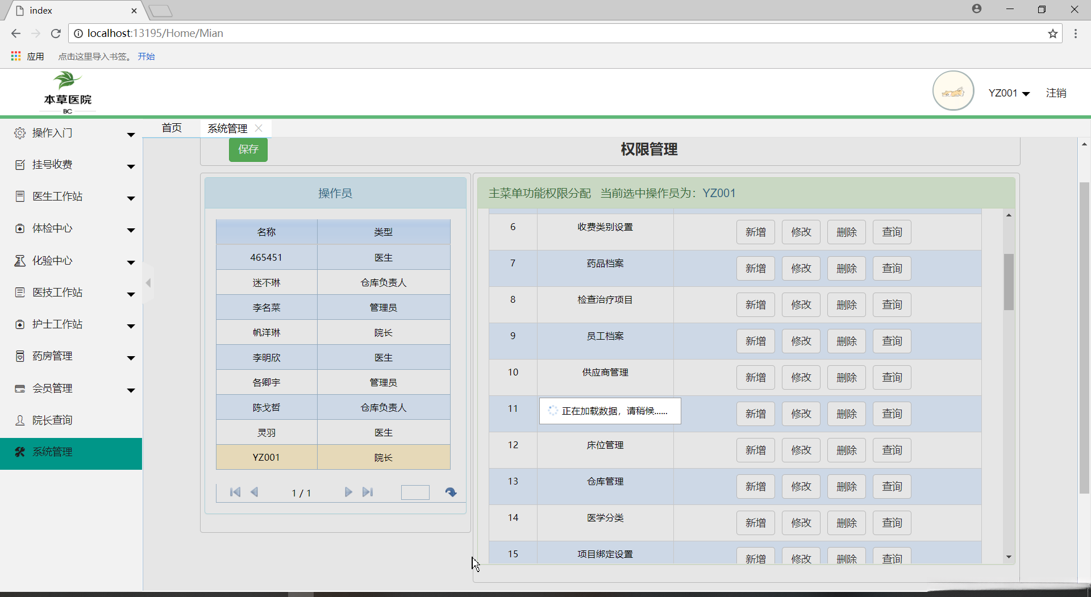
Task: Expand the 体检中心 menu arrow
Action: tap(131, 230)
